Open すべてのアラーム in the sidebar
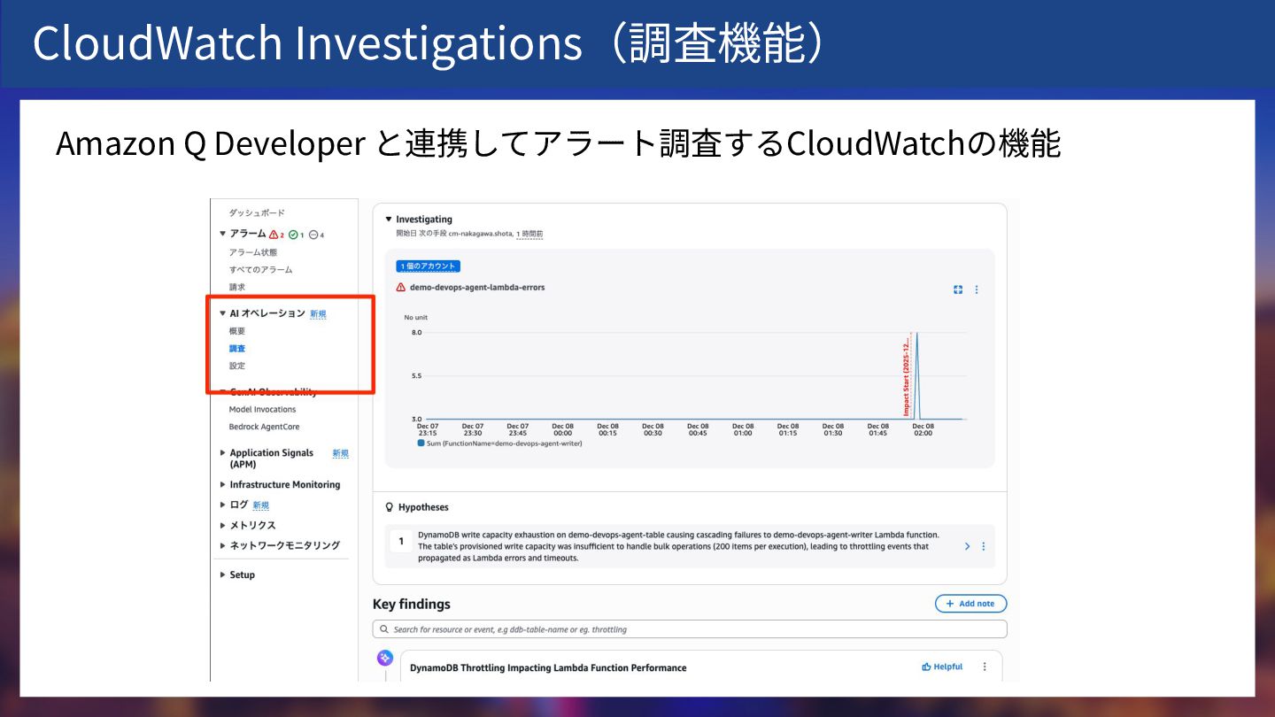This screenshot has width=1275, height=717. click(260, 269)
